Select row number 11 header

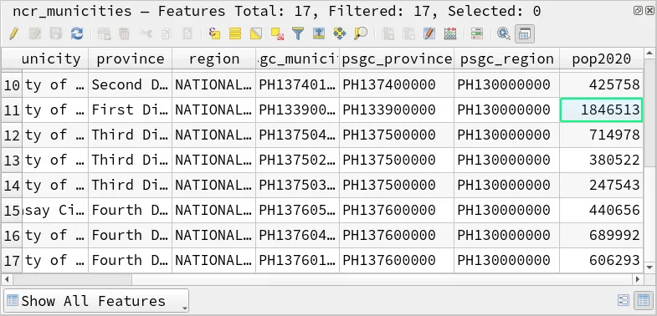click(12, 110)
